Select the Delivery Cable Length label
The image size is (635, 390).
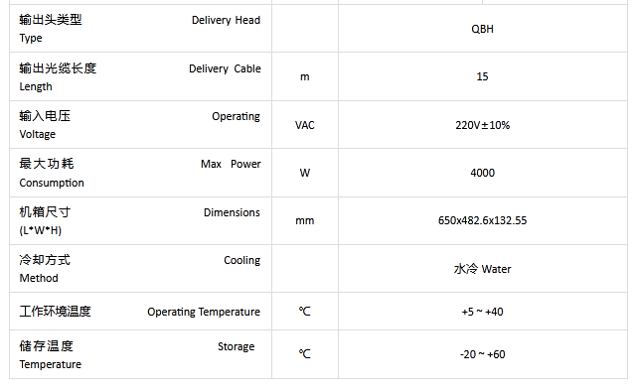(140, 76)
